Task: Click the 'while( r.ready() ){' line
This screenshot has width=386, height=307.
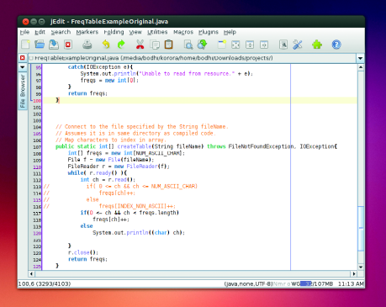Action: [97, 173]
